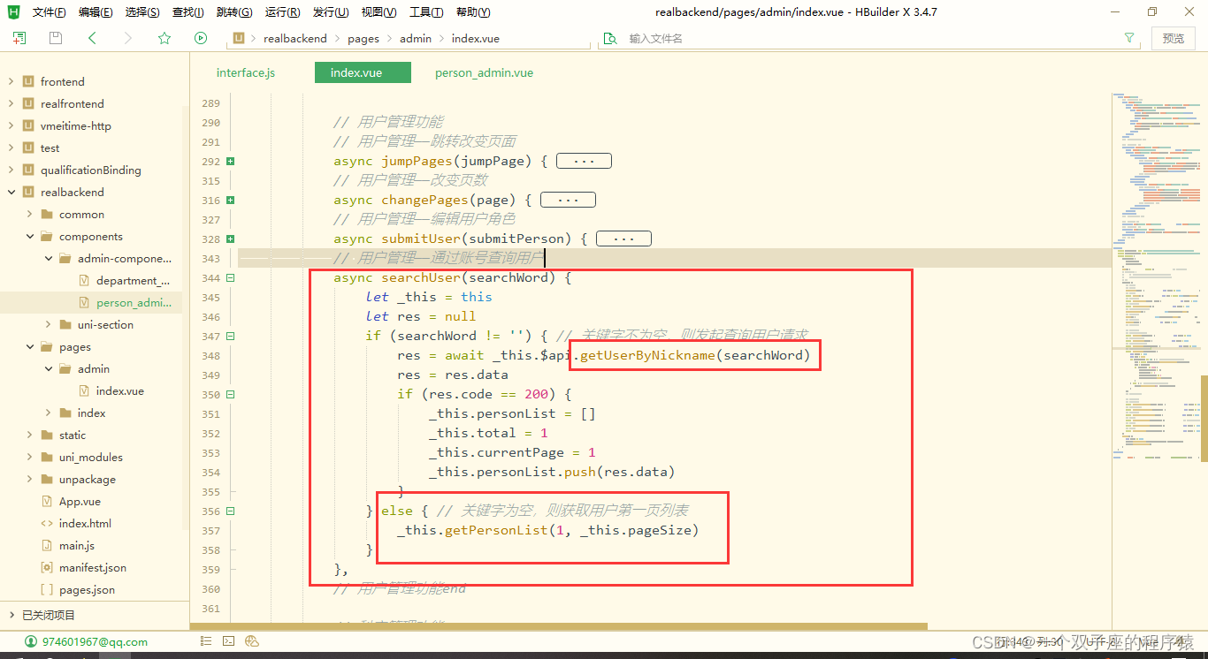
Task: Click the index.html file icon
Action: (x=47, y=523)
